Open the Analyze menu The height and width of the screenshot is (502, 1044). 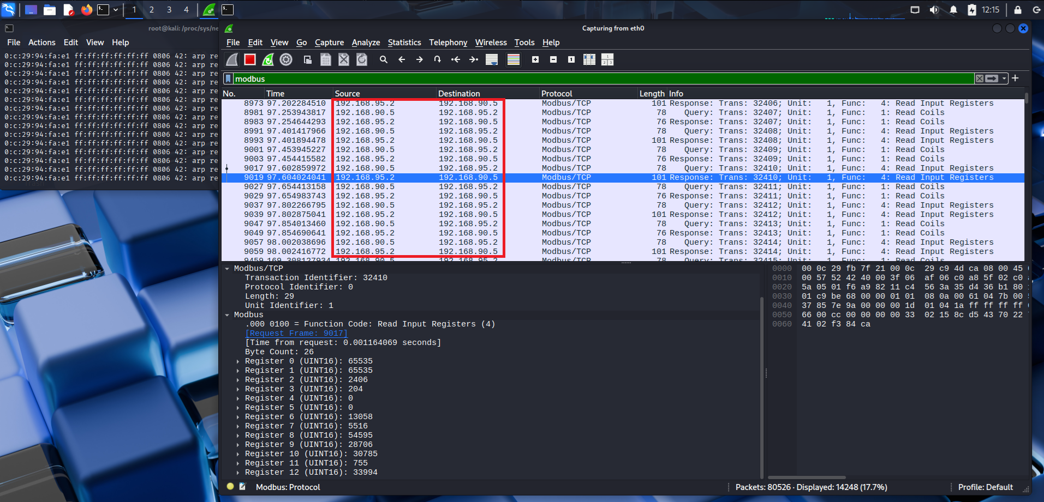366,43
